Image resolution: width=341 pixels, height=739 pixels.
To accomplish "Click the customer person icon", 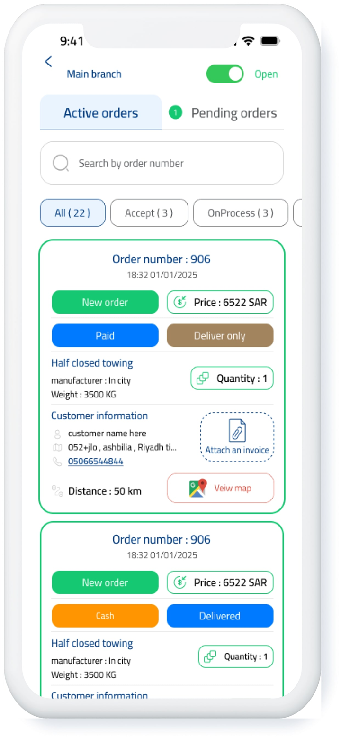I will click(x=57, y=432).
